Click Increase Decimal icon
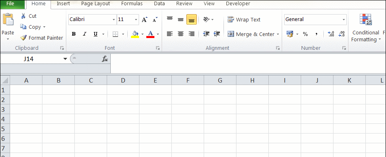Image resolution: width=386 pixels, height=157 pixels. pyautogui.click(x=331, y=34)
